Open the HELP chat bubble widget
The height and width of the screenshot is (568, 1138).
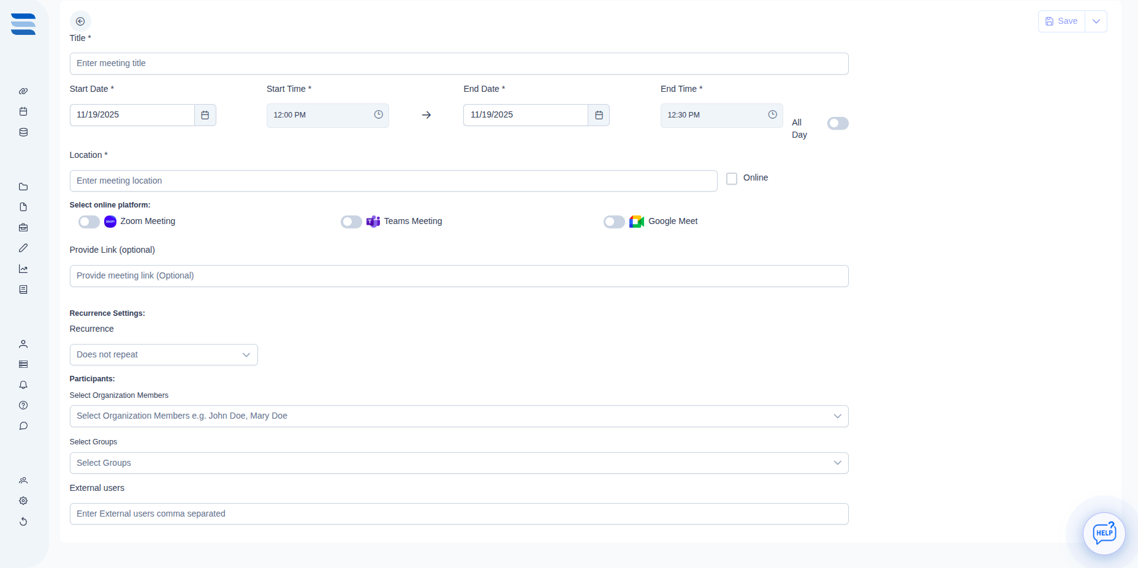point(1104,533)
